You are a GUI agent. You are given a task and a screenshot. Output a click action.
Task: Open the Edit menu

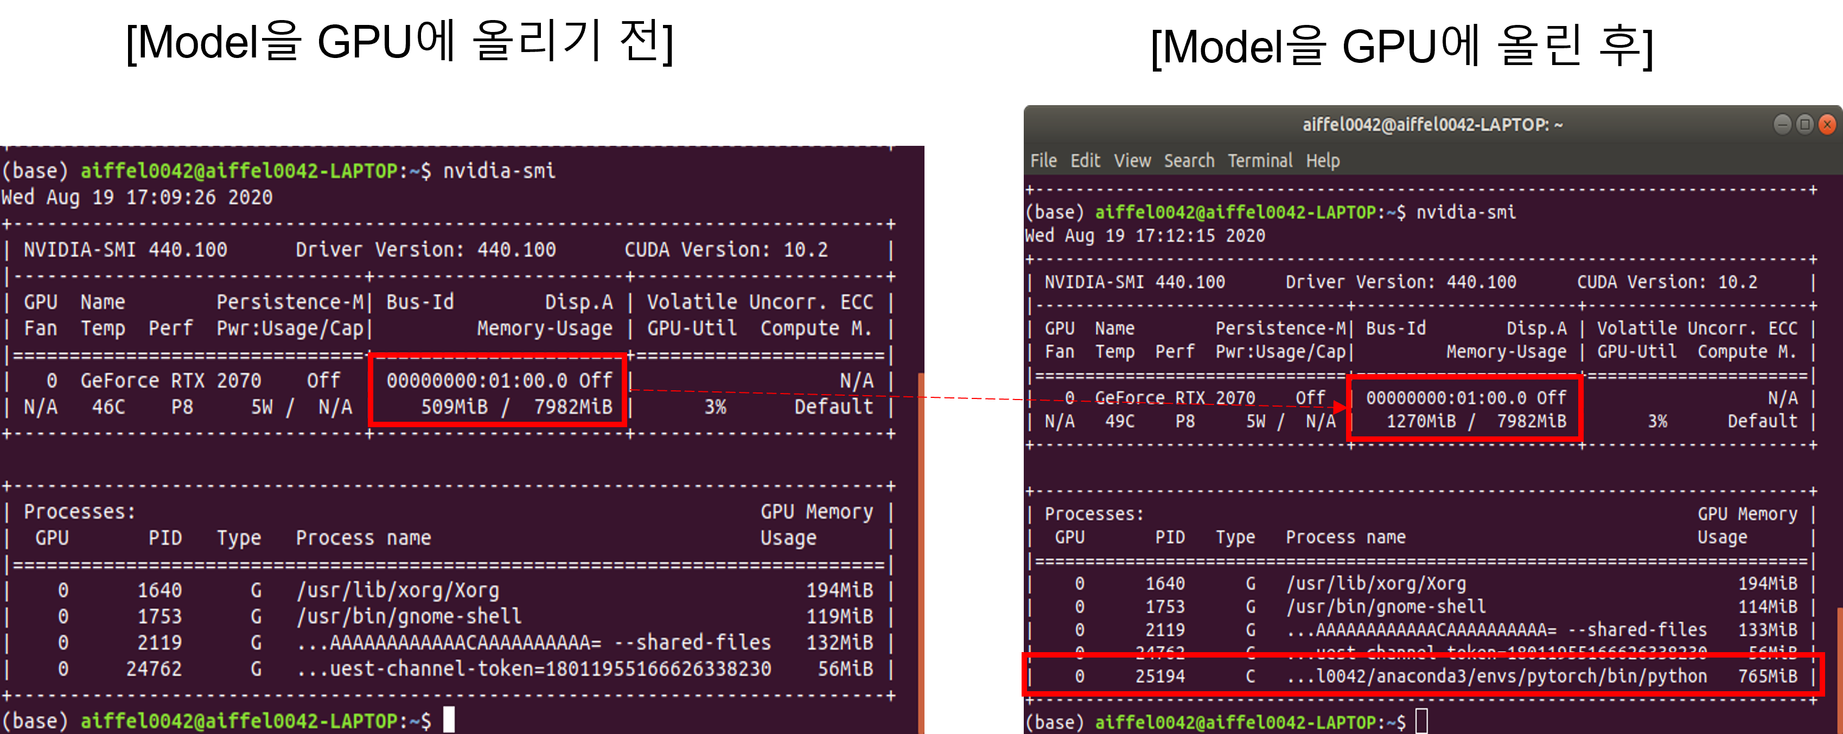[x=1085, y=161]
